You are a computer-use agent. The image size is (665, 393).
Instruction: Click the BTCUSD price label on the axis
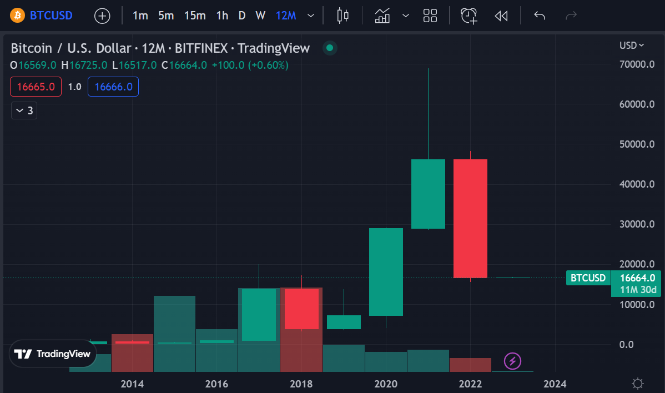(588, 278)
